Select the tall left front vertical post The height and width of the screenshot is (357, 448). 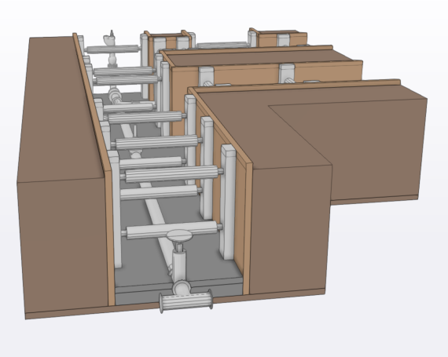115,209
